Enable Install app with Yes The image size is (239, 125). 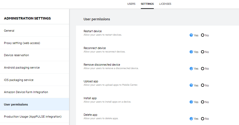click(x=191, y=102)
